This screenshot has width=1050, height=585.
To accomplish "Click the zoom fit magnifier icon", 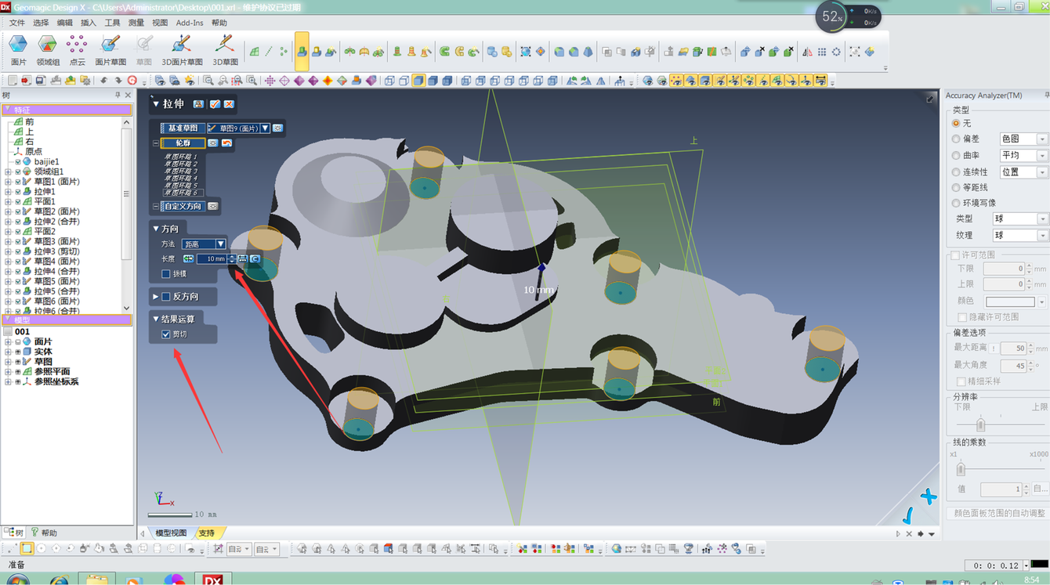I will pyautogui.click(x=208, y=80).
